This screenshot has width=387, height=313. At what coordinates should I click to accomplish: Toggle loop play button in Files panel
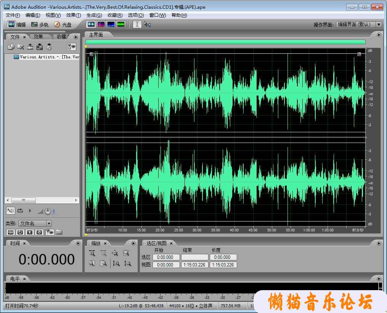20,210
